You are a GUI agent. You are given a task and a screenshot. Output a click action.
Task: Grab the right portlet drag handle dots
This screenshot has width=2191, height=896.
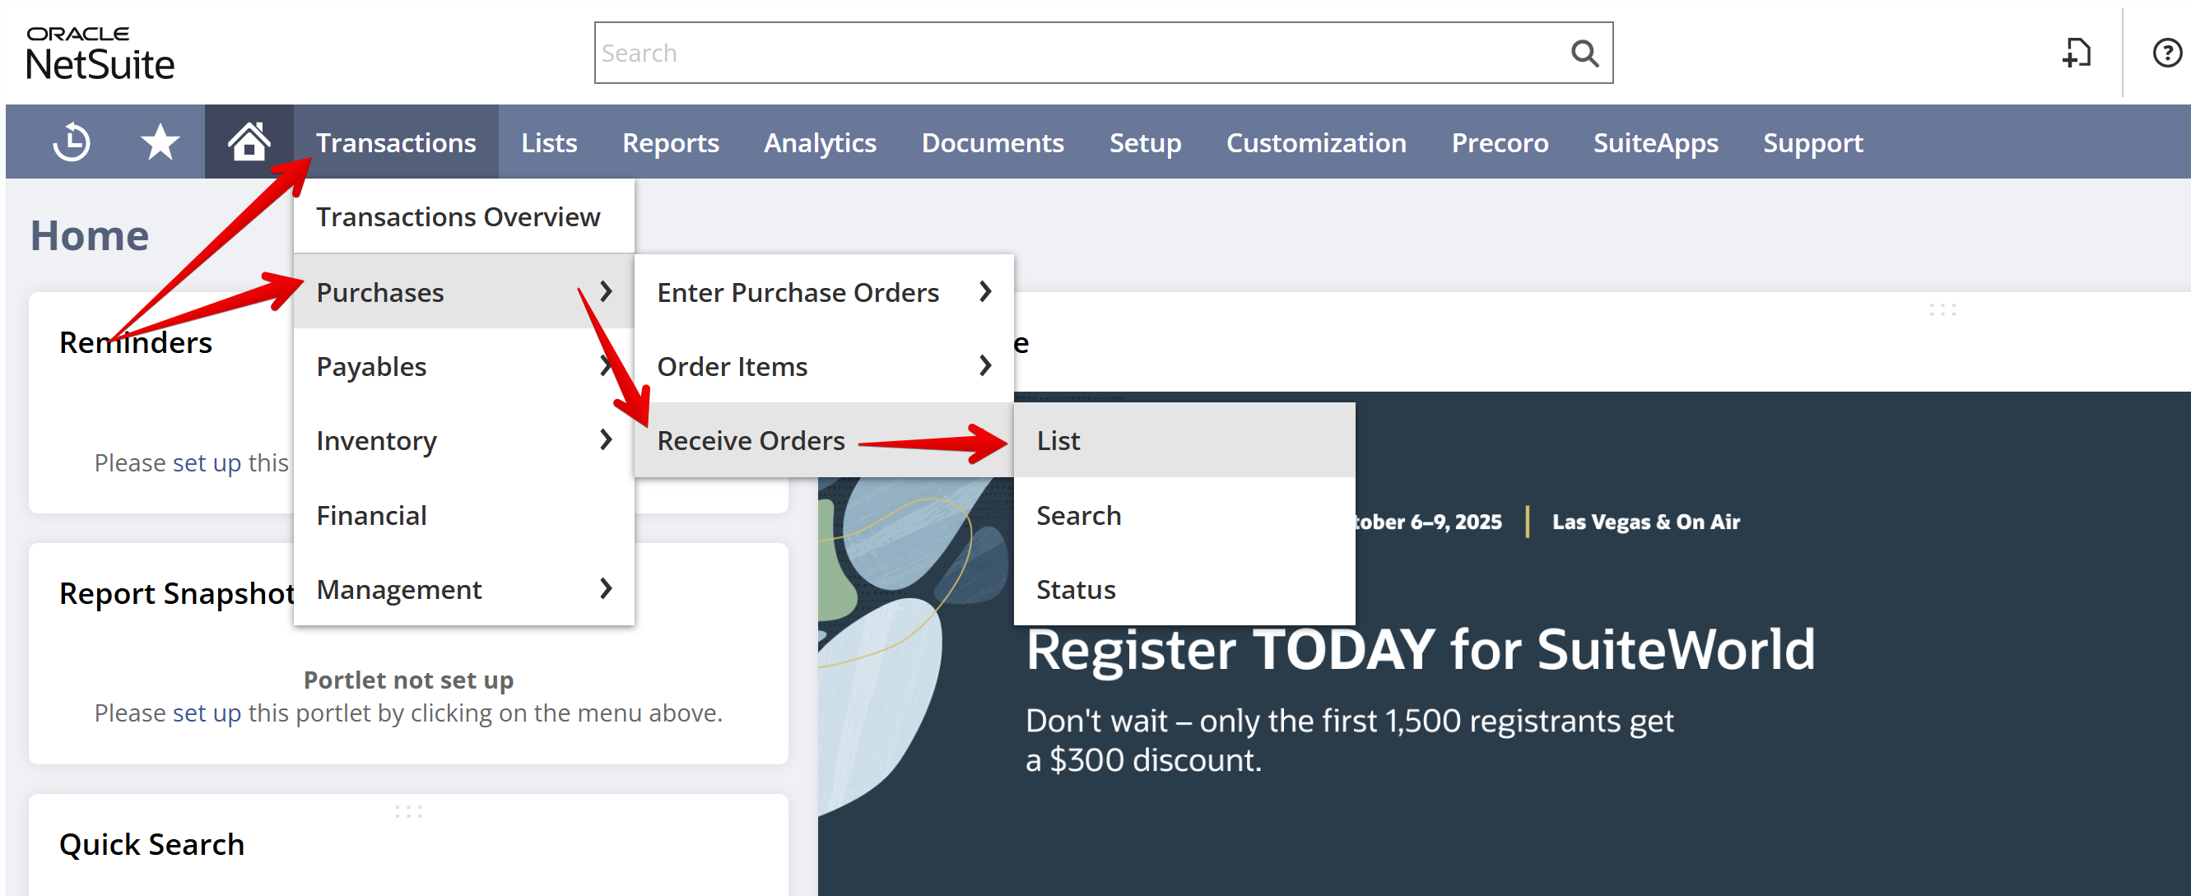[x=1942, y=310]
